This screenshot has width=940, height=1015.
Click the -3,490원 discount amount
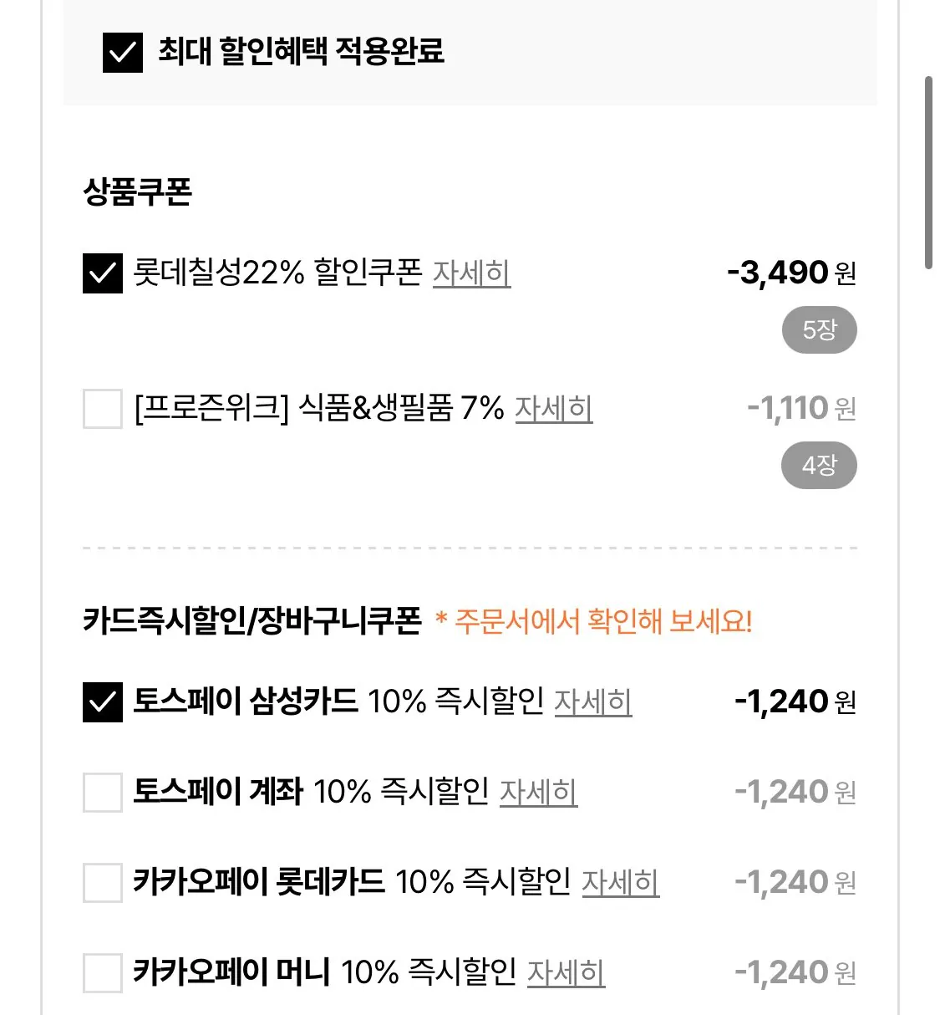791,273
